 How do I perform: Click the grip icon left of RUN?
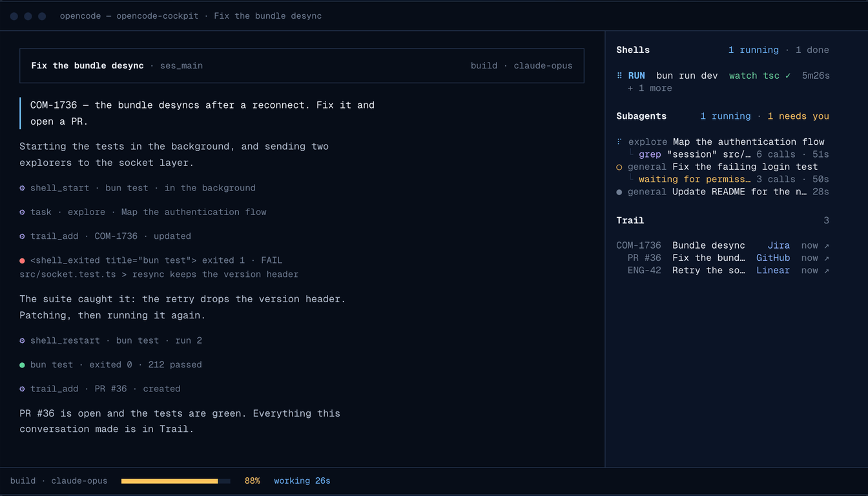[x=619, y=76]
